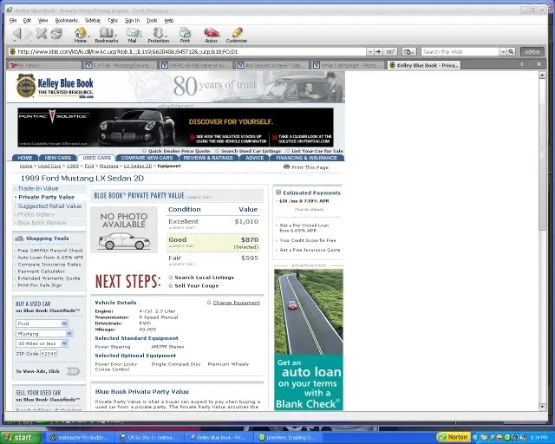
Task: Open the Mustang model dropdown
Action: coord(69,334)
